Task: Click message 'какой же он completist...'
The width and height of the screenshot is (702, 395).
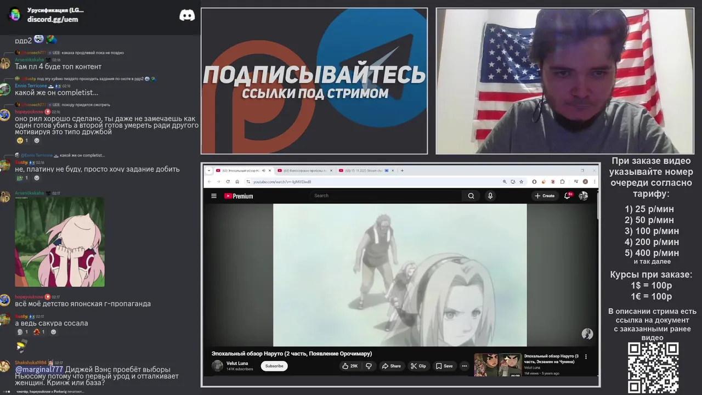Action: click(56, 93)
